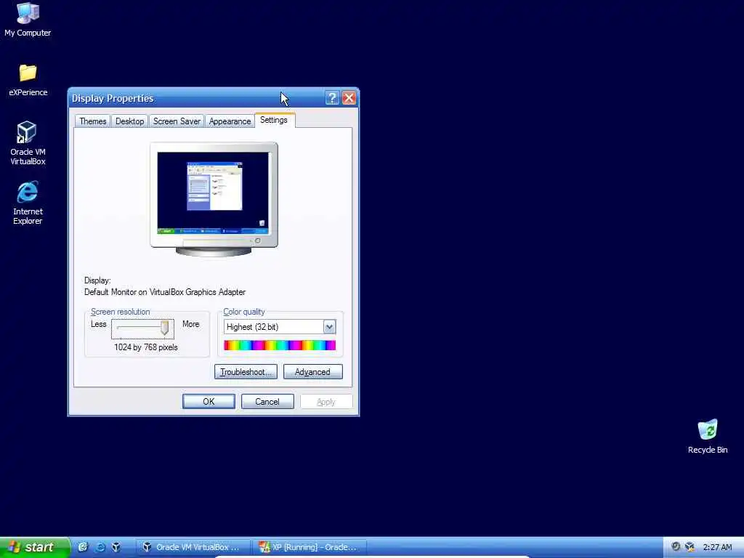
Task: Click the screen resolution slider handle
Action: [165, 328]
